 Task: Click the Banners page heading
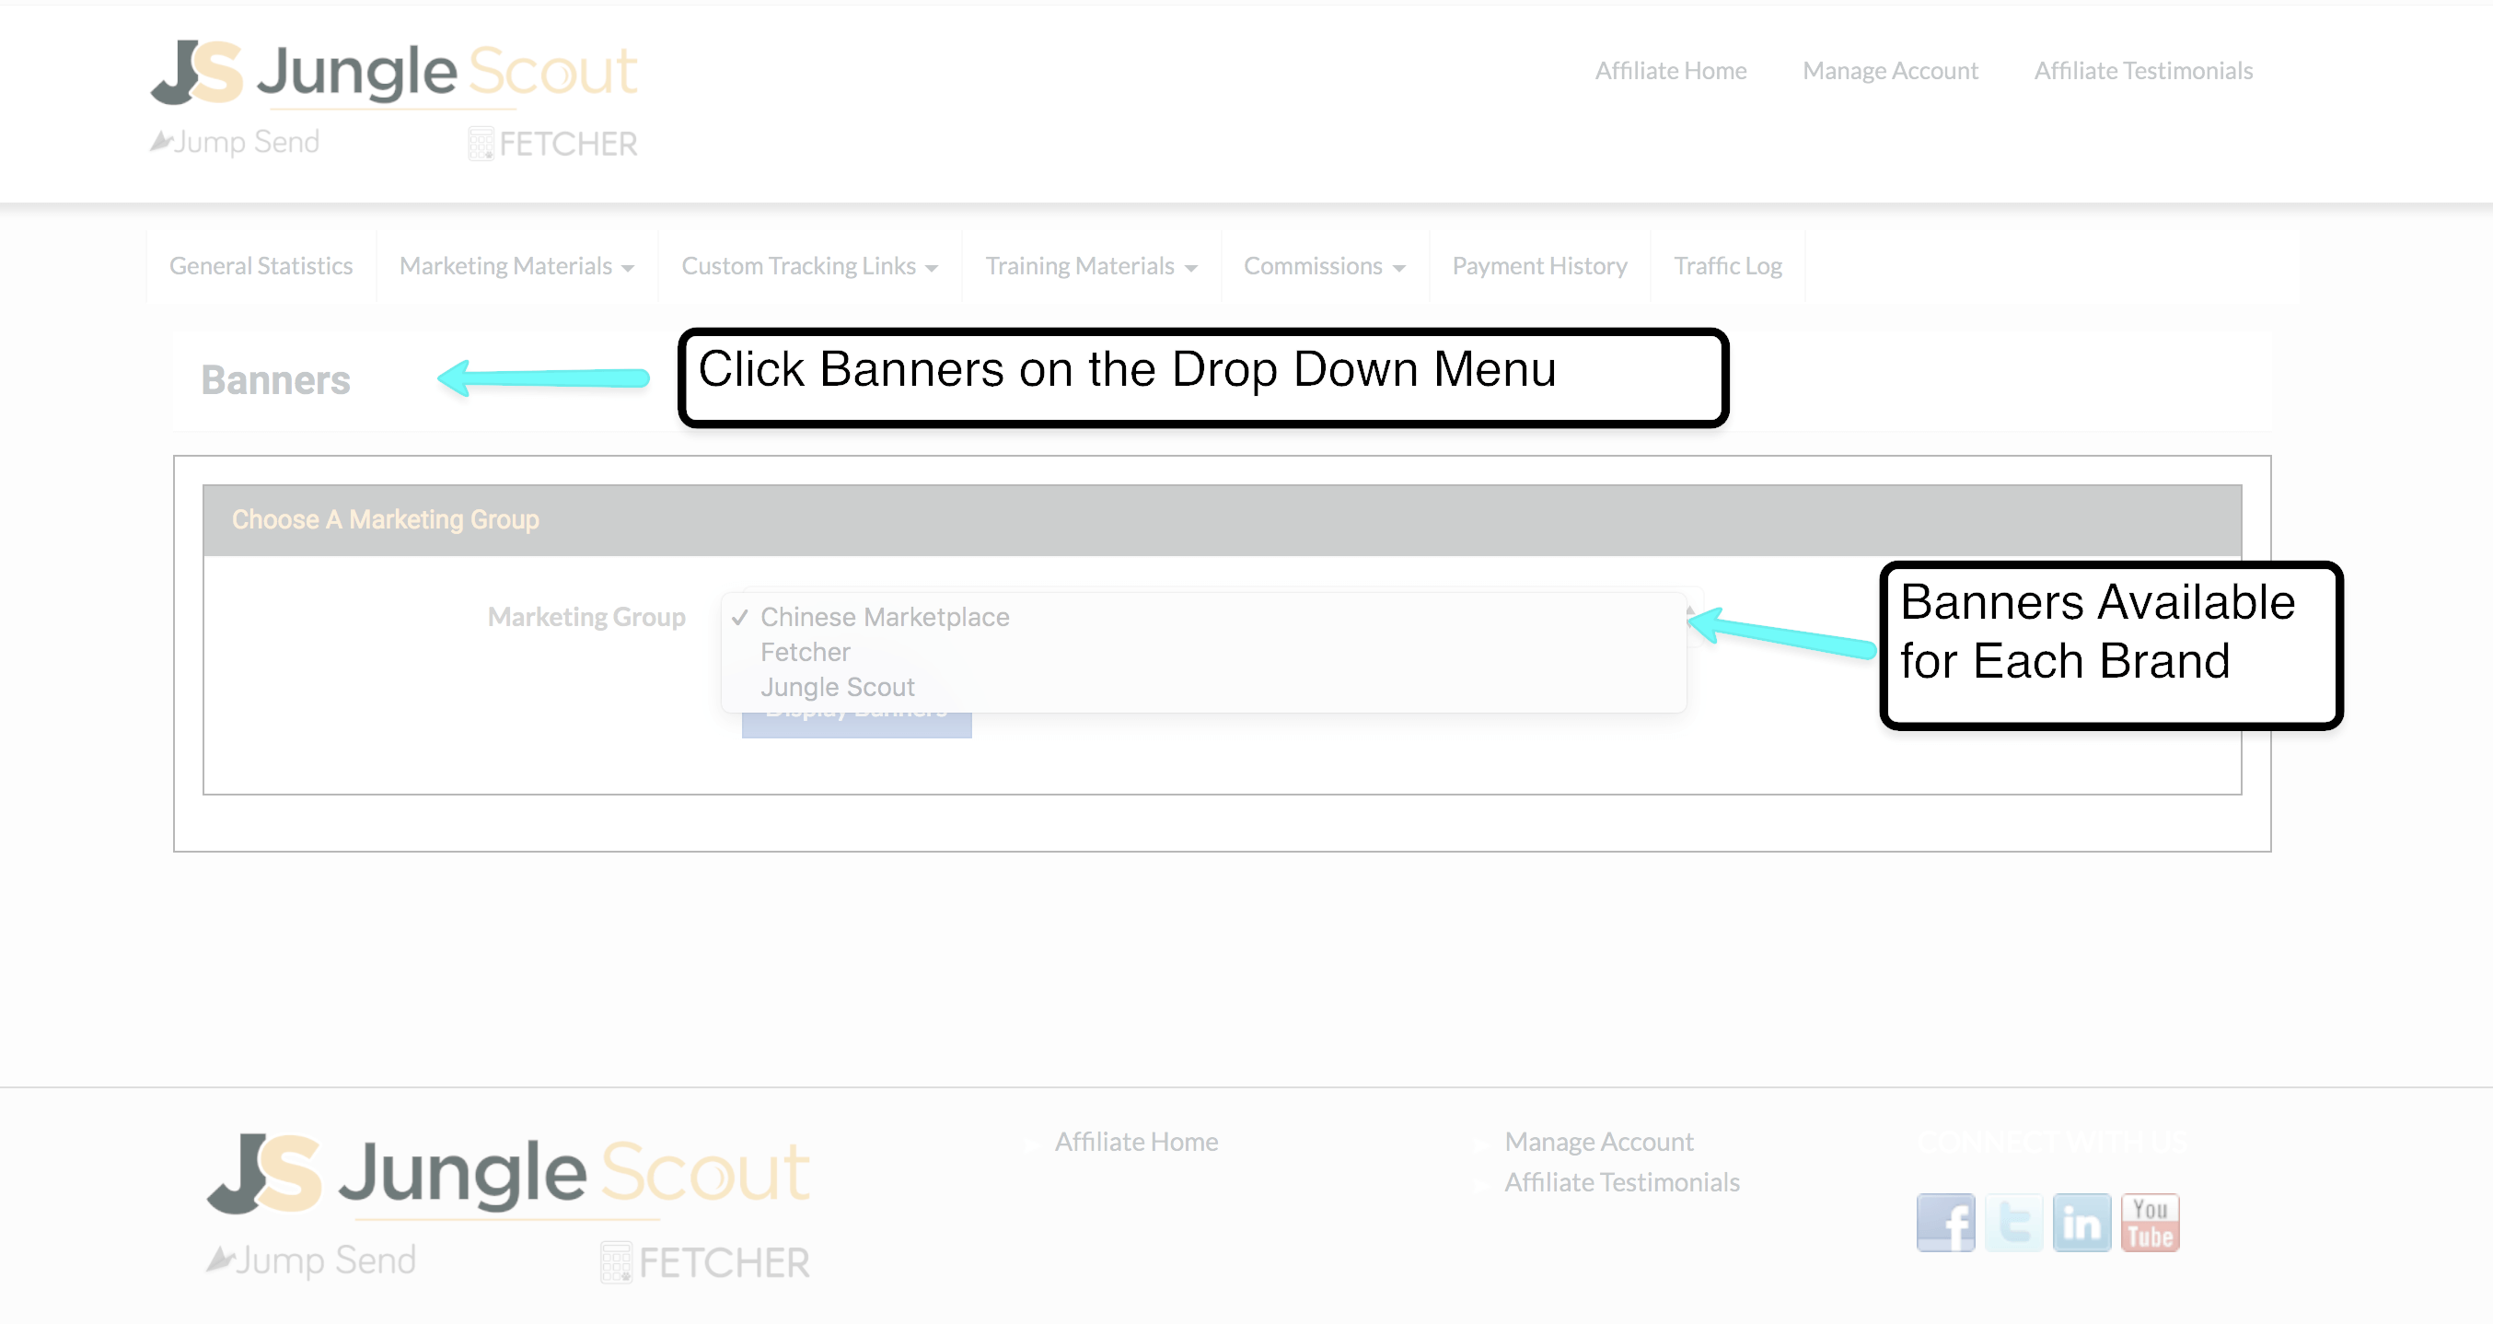click(x=276, y=380)
